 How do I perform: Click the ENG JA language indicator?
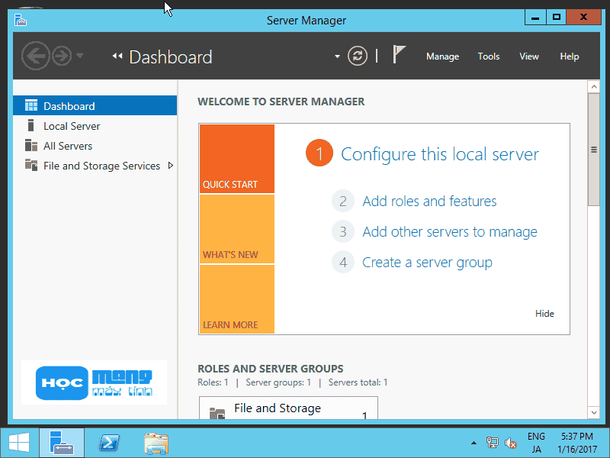coord(536,443)
